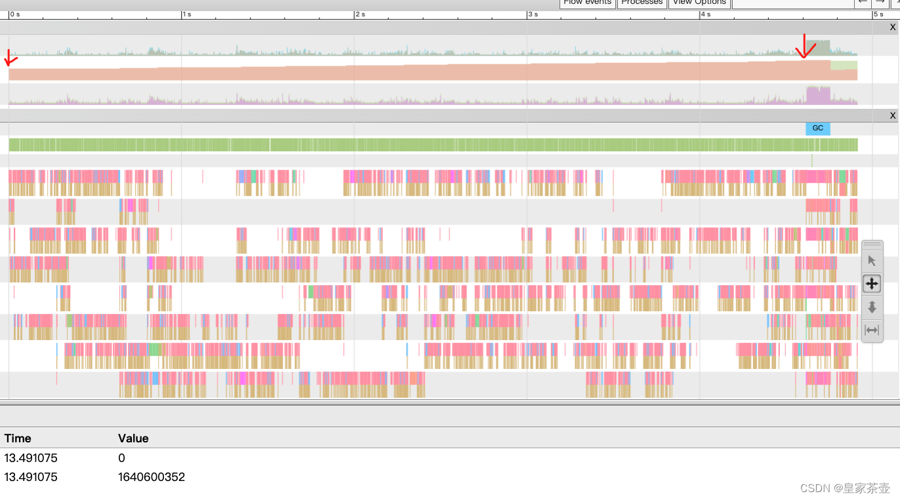900x500 pixels.
Task: Click the purple counter graph track
Action: (x=433, y=95)
